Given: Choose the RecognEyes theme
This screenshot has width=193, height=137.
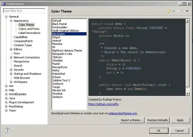Looking at the screenshot, I should tap(69, 67).
